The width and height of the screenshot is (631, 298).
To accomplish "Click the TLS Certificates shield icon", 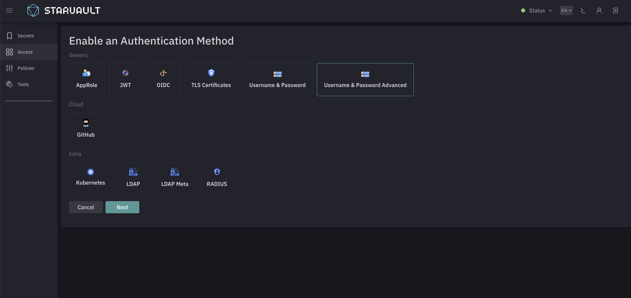I will click(211, 73).
